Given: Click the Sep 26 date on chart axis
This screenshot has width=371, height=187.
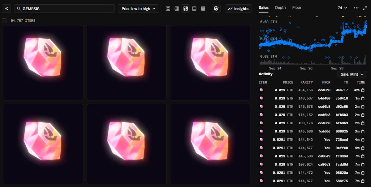Looking at the screenshot, I should pyautogui.click(x=306, y=68).
